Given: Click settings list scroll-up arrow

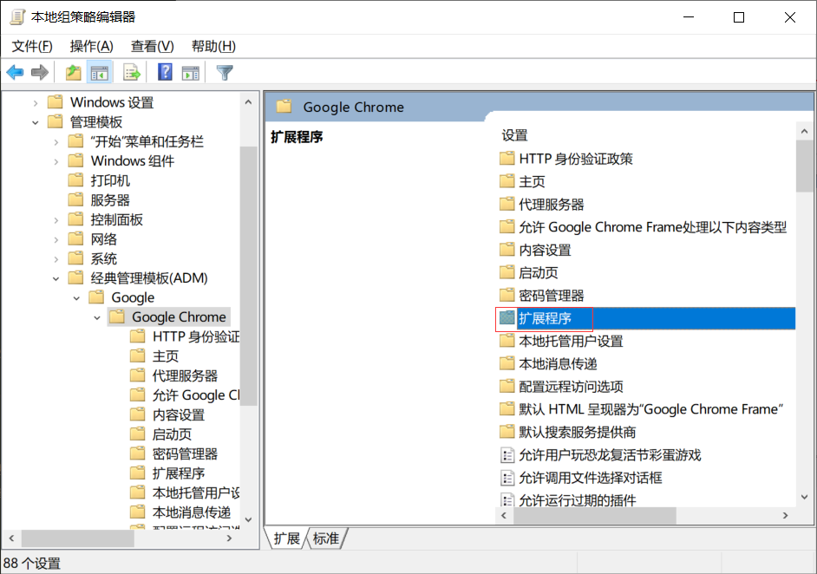Looking at the screenshot, I should 804,131.
